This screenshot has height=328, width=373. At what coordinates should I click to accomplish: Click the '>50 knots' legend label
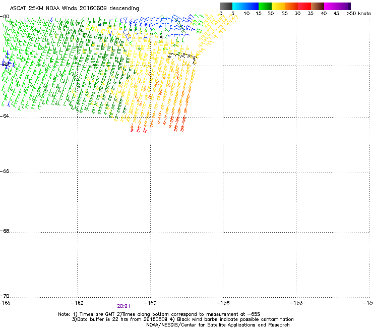coord(358,14)
